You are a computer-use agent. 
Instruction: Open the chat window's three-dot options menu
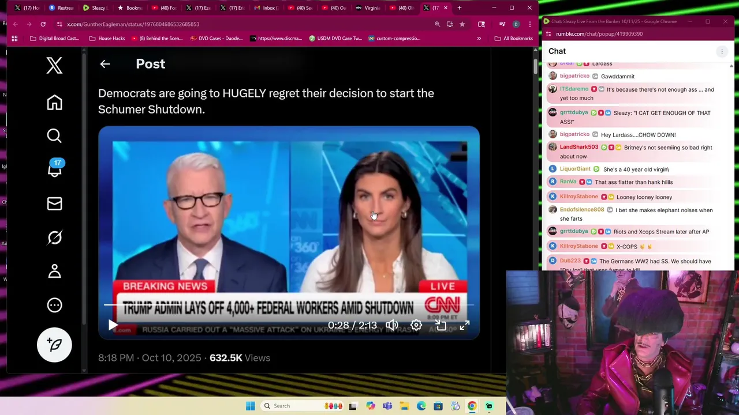tap(722, 51)
